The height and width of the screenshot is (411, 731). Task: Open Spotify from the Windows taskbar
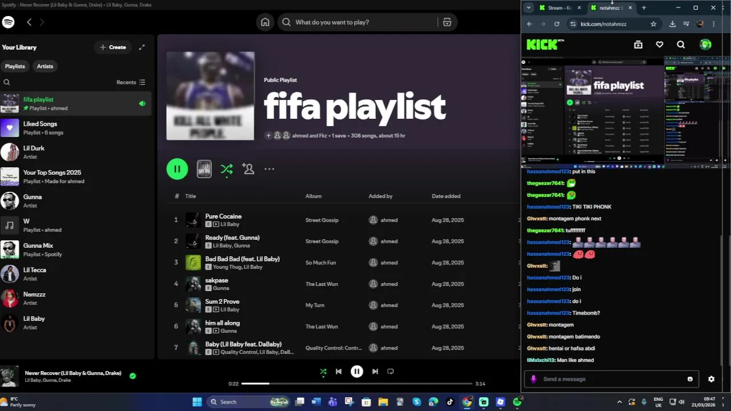click(x=517, y=402)
